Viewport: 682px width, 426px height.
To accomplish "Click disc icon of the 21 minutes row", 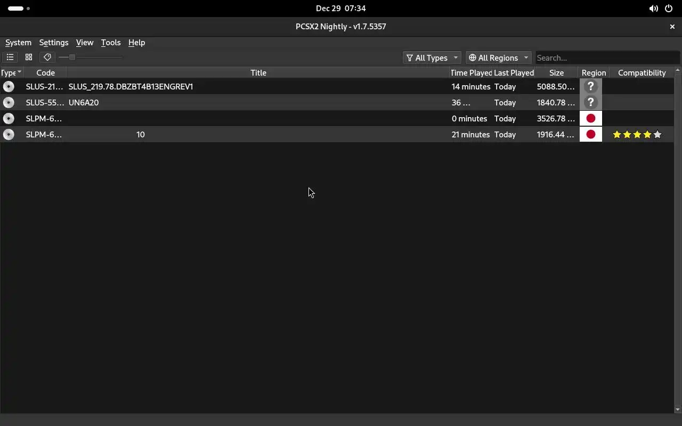I will (x=9, y=134).
